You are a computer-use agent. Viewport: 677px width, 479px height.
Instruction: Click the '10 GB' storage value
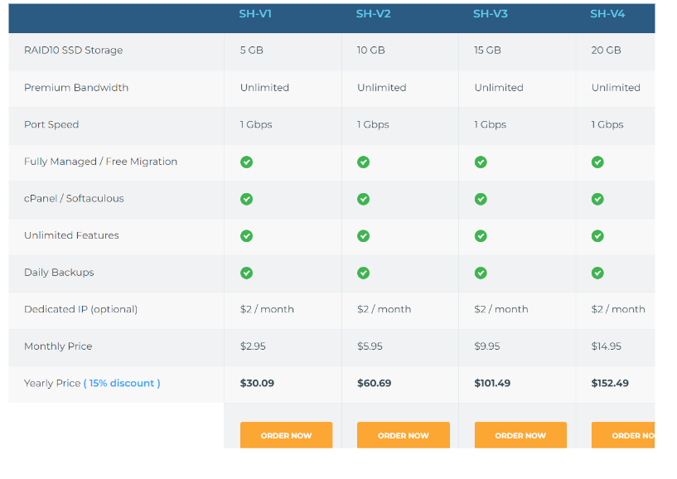coord(371,50)
